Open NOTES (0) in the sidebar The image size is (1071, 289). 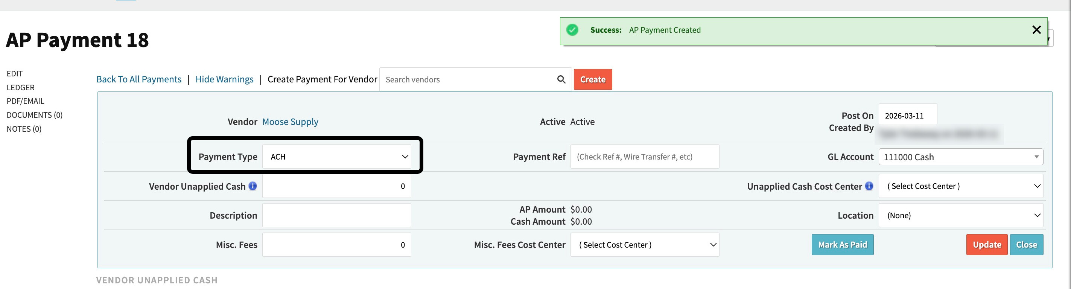coord(24,129)
